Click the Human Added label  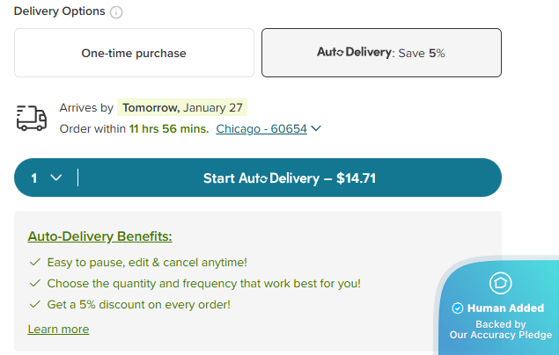[505, 308]
